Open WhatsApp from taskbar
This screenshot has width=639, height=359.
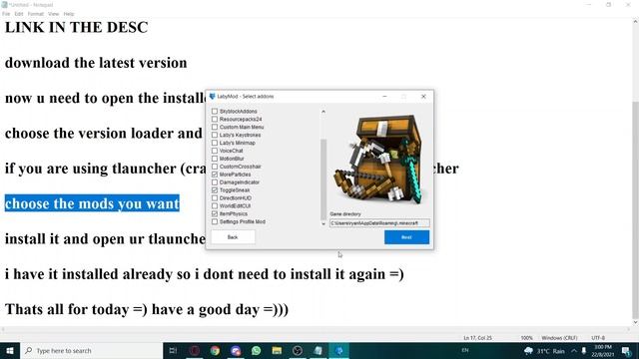(x=256, y=350)
